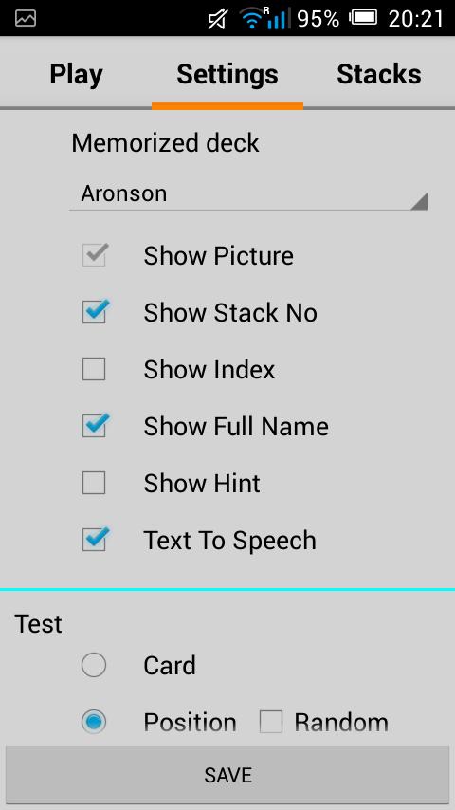Tap the 20:21 clock in status bar
This screenshot has width=455, height=810.
pos(416,19)
